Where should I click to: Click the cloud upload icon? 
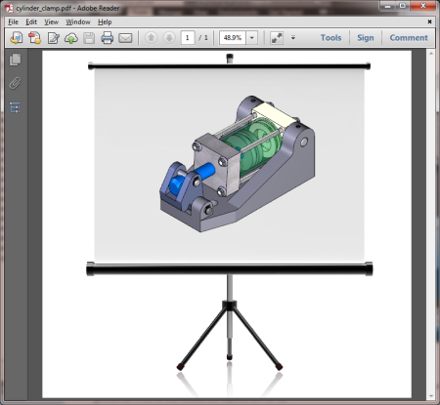[71, 38]
